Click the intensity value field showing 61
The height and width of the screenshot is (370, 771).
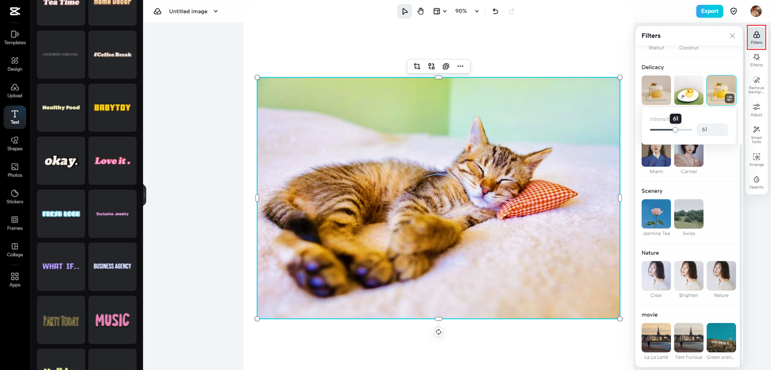[712, 130]
